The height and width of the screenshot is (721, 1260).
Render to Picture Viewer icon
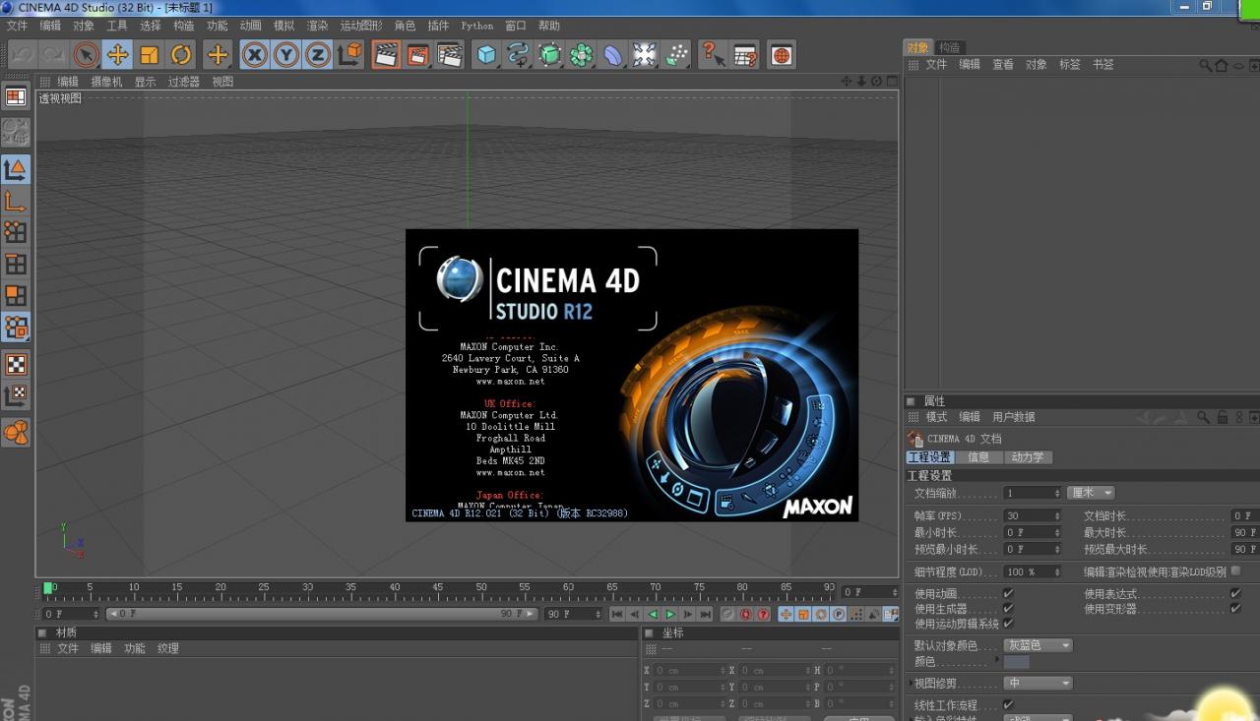point(418,55)
